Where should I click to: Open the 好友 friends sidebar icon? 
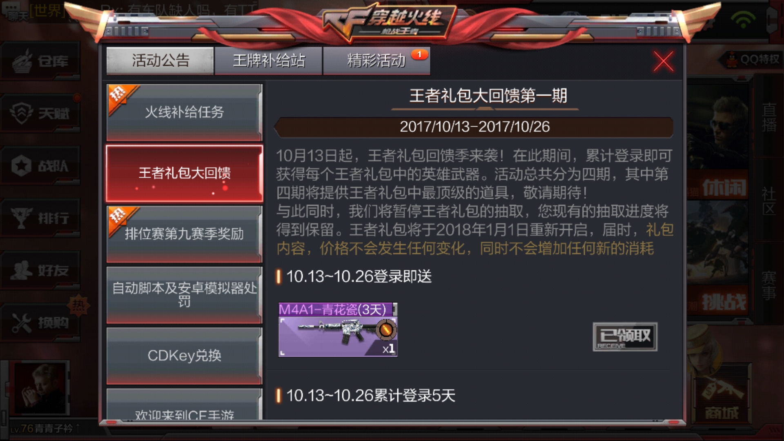40,270
